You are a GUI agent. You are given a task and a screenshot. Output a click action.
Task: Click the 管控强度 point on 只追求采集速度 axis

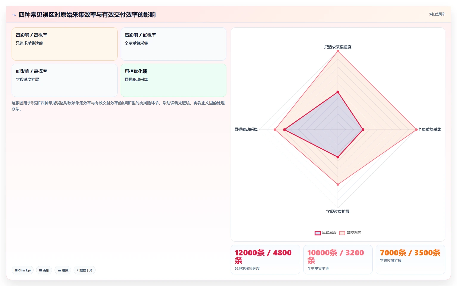[338, 51]
